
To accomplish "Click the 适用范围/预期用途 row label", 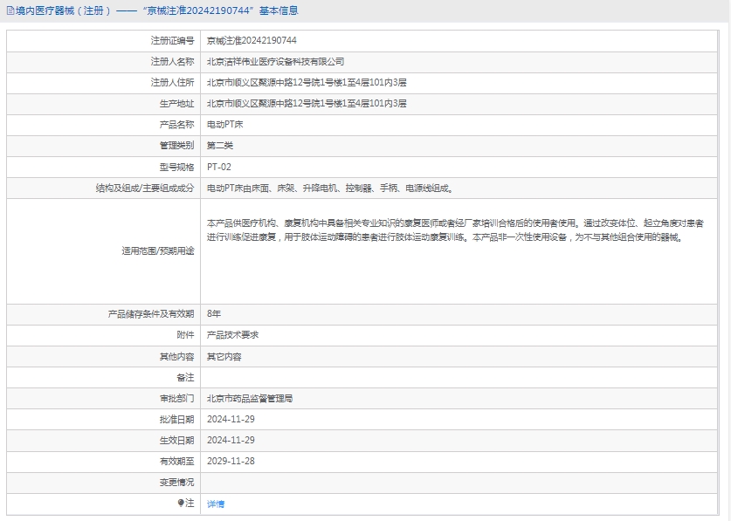I will coord(158,251).
